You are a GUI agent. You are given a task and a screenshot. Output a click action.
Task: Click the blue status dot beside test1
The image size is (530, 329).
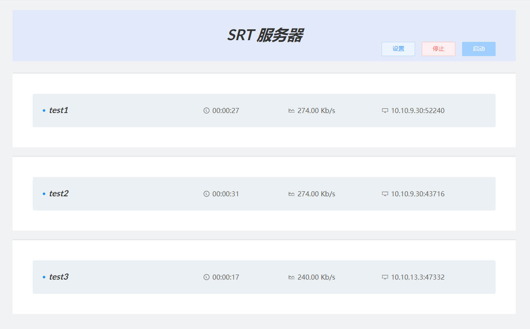44,111
